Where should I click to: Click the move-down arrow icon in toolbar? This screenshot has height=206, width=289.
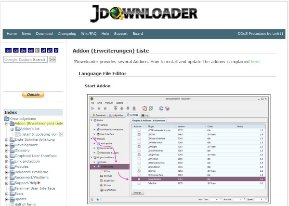point(128,109)
